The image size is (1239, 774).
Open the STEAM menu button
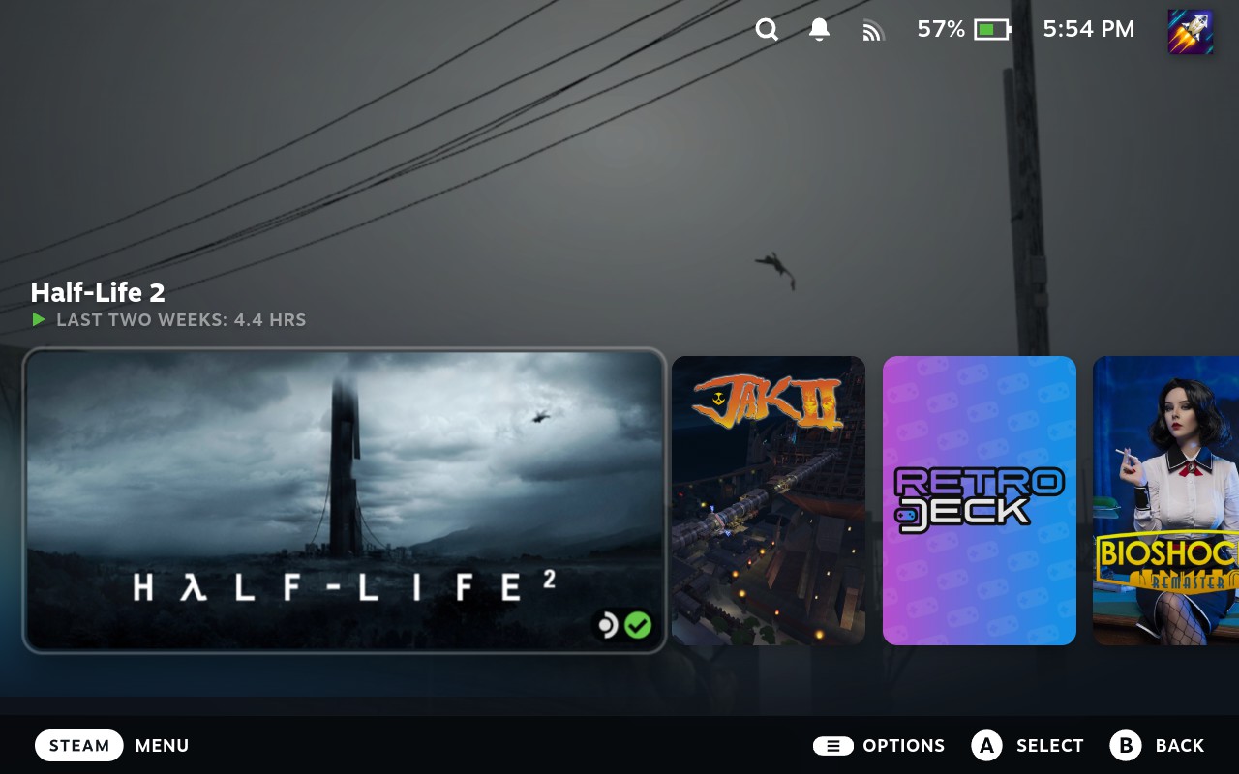point(79,746)
